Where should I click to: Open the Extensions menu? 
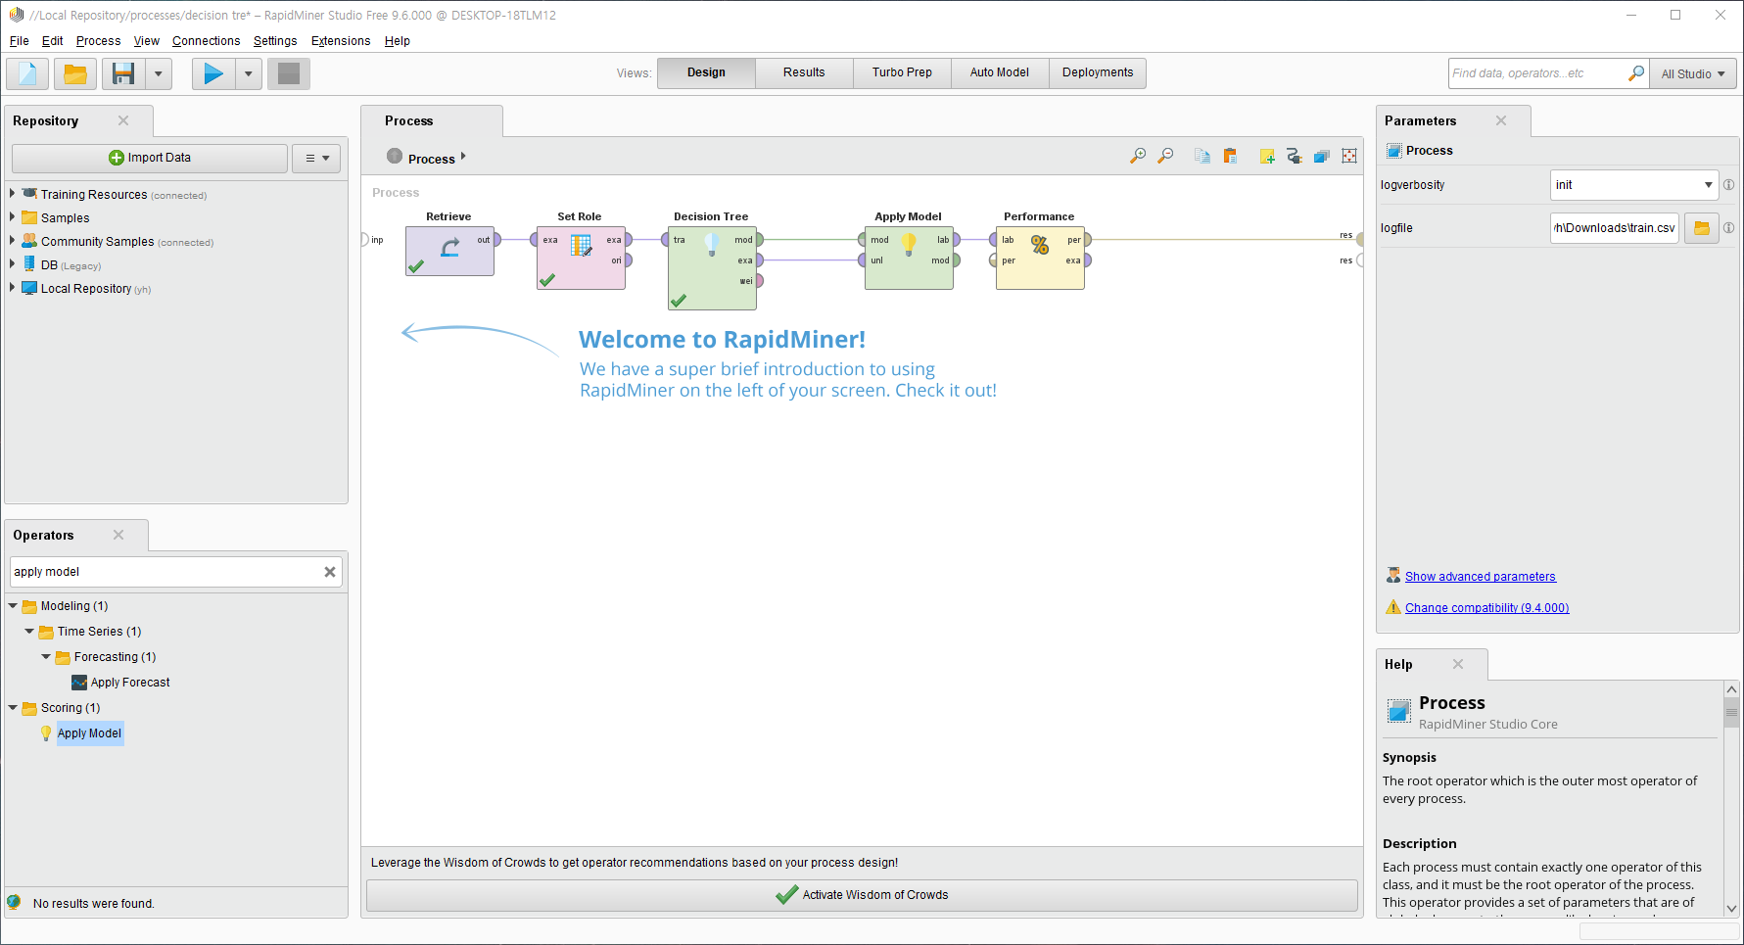point(341,41)
